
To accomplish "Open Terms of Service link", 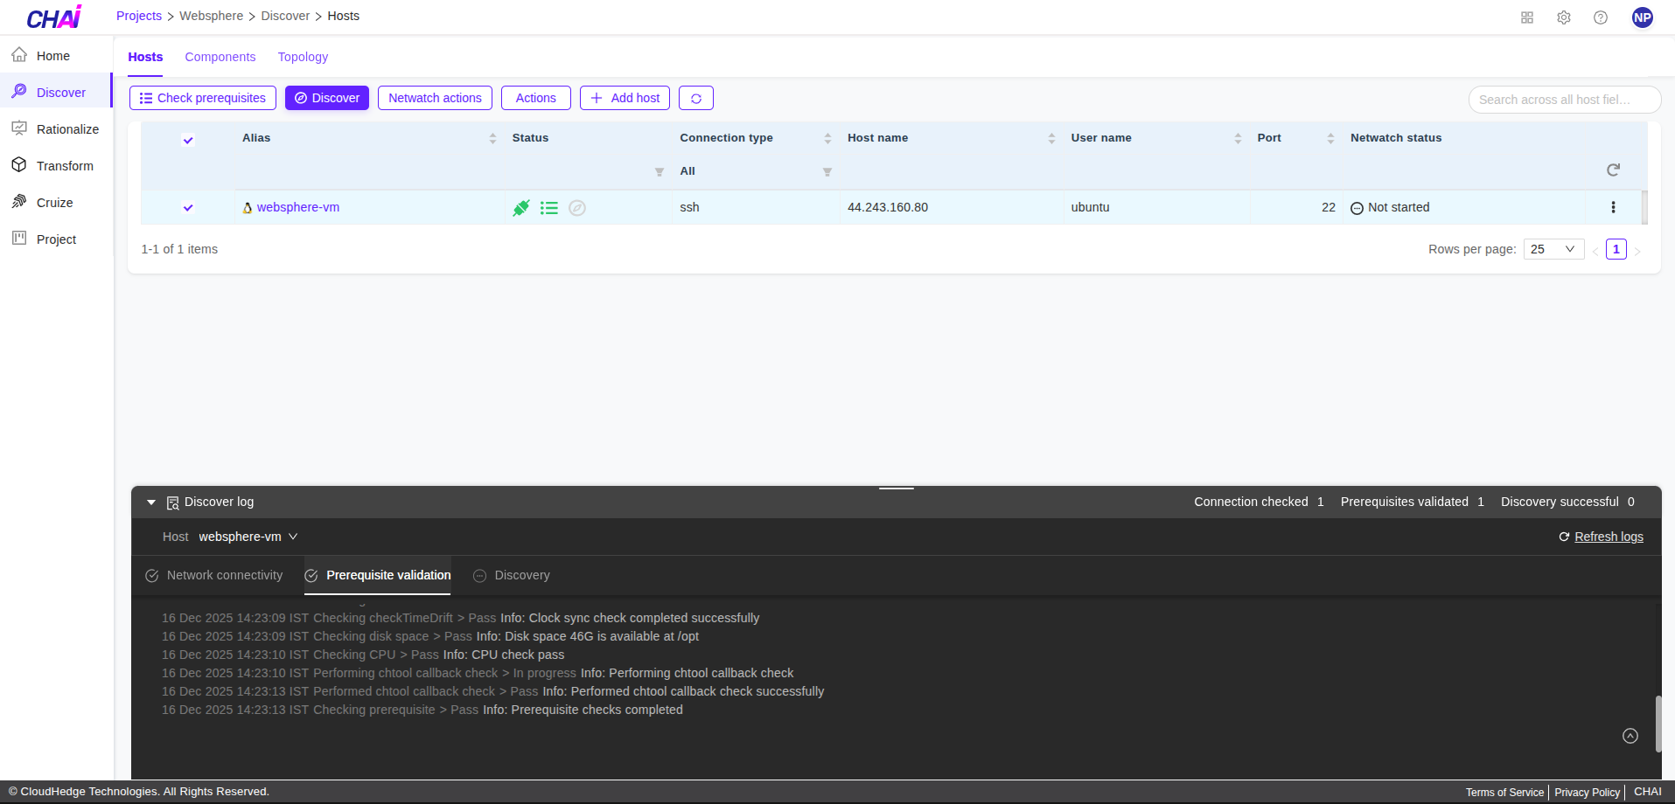I will click(1504, 793).
